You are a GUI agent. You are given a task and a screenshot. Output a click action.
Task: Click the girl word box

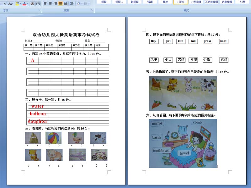click(168, 41)
